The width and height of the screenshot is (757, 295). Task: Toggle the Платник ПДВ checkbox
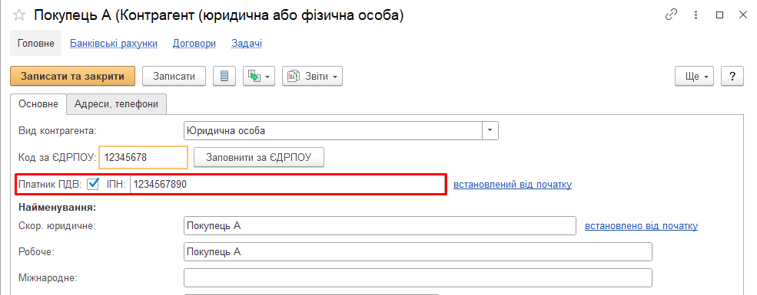click(93, 184)
